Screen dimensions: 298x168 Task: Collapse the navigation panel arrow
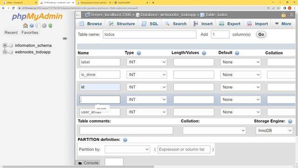78,15
